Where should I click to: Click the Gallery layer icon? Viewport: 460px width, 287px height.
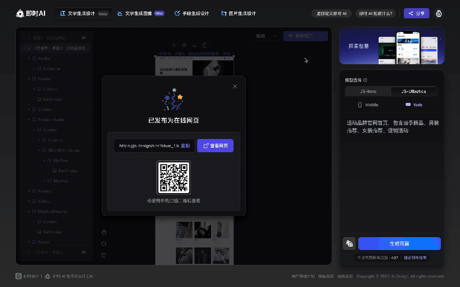pos(34,201)
